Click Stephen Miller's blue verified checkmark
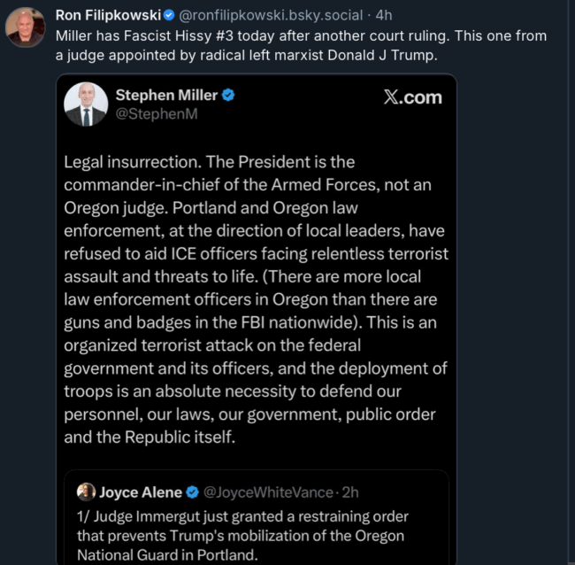 tap(228, 96)
